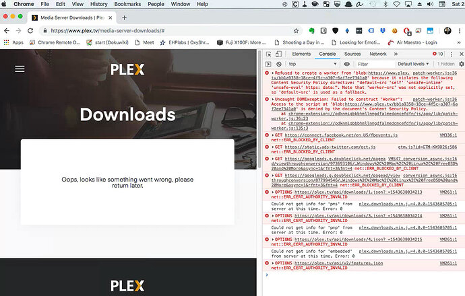Open the Bookmarks menu
The width and height of the screenshot is (465, 296).
pyautogui.click(x=127, y=4)
